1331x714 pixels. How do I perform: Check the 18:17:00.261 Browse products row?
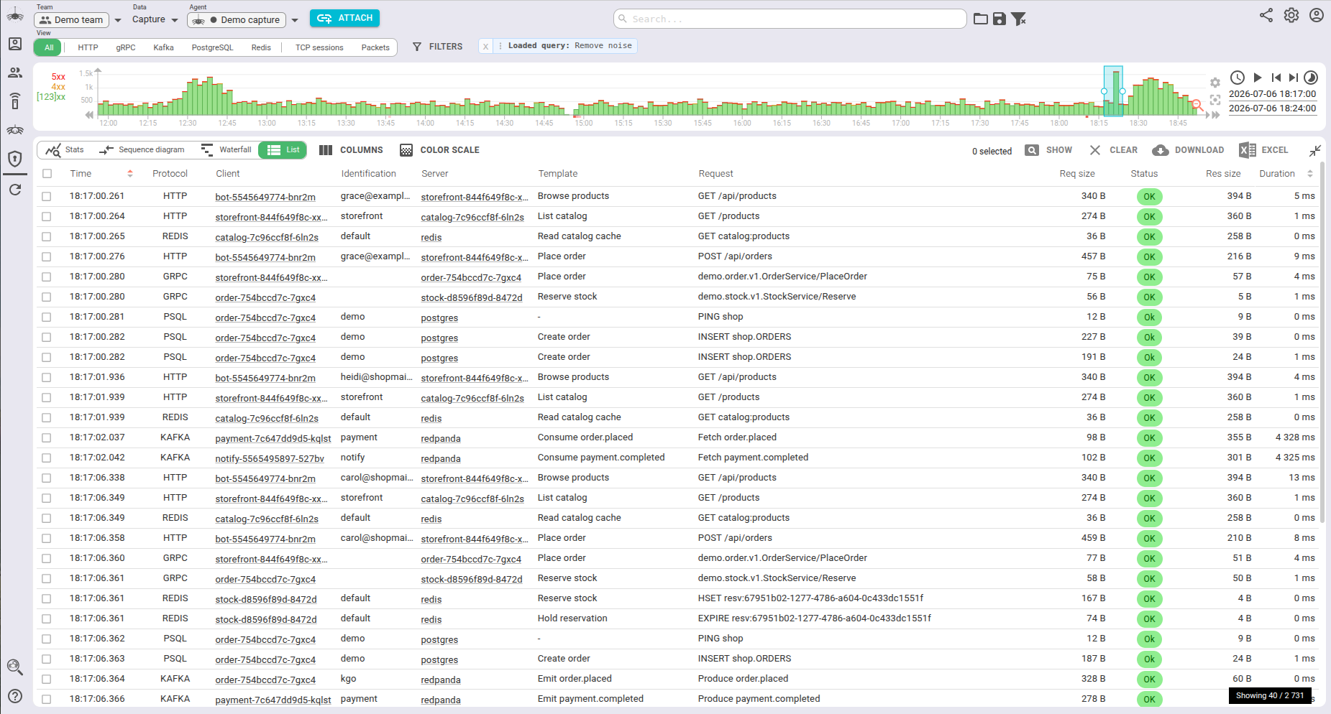[47, 196]
